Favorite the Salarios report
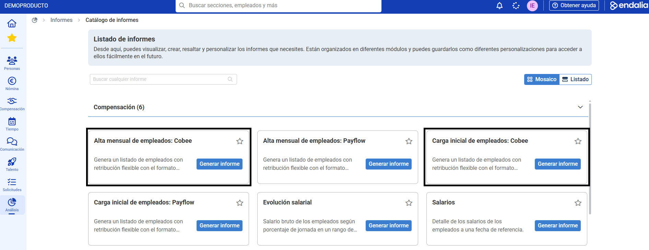The width and height of the screenshot is (649, 250). (x=578, y=203)
